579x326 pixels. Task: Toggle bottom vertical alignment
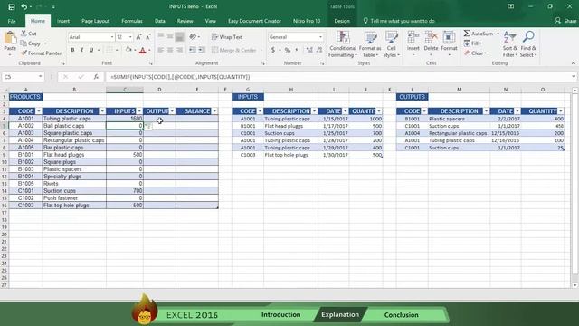click(x=179, y=36)
